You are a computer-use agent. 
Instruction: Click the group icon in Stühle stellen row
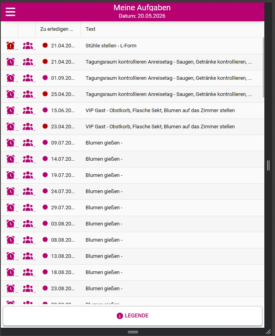pyautogui.click(x=28, y=46)
